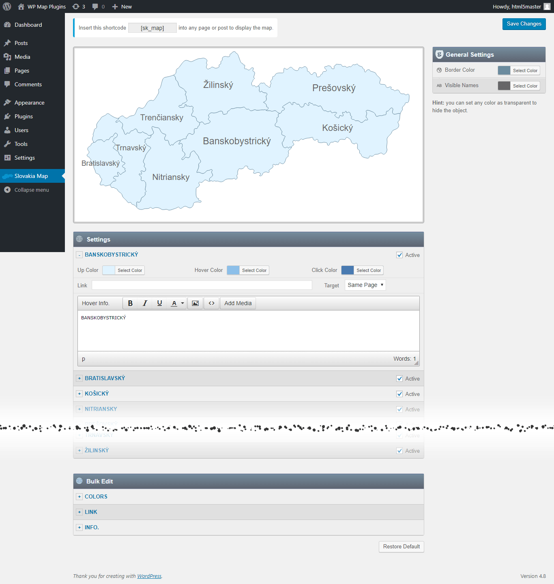Image resolution: width=554 pixels, height=584 pixels.
Task: Click the Save Changes button
Action: click(x=524, y=24)
